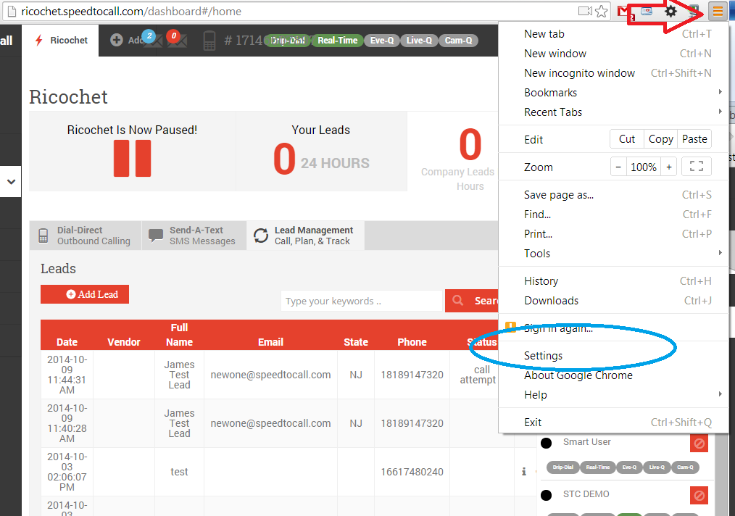Image resolution: width=735 pixels, height=516 pixels.
Task: Click the Add Lead button
Action: coord(85,294)
